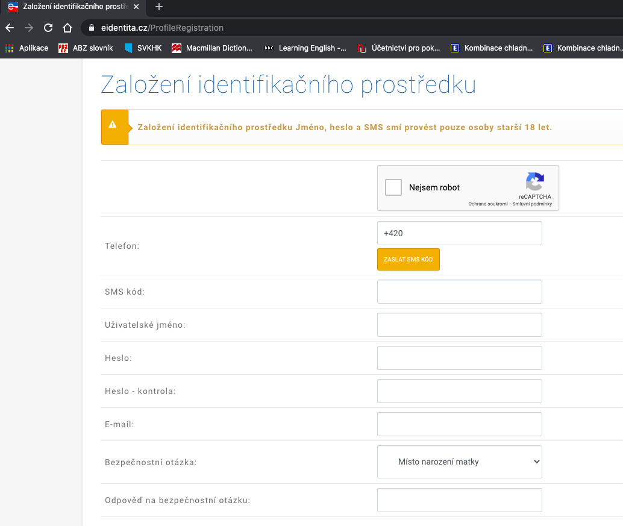Expand the Bezpečnostní otázka dropdown

coord(460,462)
